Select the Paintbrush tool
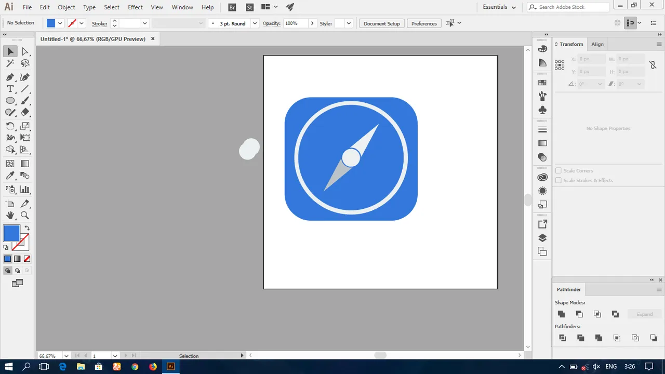Image resolution: width=665 pixels, height=374 pixels. (25, 101)
